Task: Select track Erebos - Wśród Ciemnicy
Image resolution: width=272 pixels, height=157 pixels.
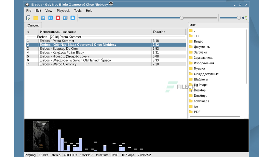Action: point(106,64)
